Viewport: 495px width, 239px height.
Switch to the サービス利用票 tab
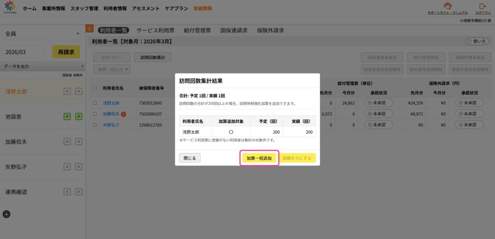(x=155, y=30)
